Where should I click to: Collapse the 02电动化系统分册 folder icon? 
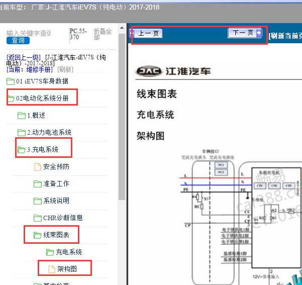coord(11,99)
